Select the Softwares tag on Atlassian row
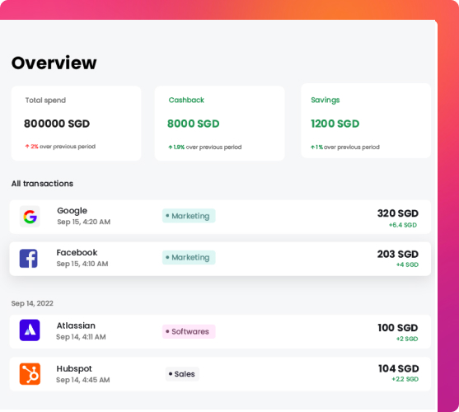Viewport: 459px width, 412px height. tap(189, 331)
